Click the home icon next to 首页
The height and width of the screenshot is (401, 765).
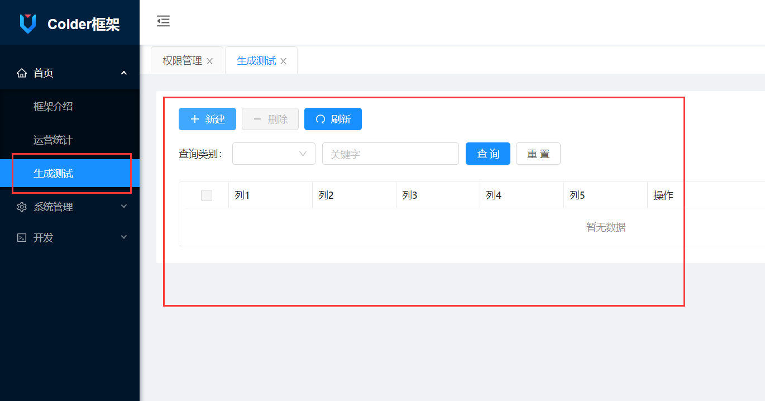tap(22, 73)
